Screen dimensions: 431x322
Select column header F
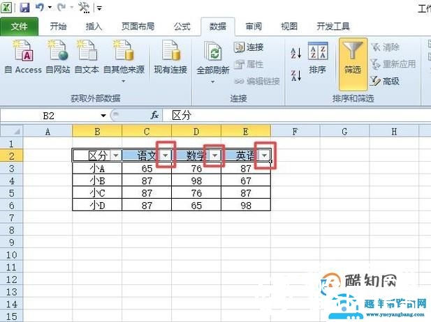[x=295, y=131]
